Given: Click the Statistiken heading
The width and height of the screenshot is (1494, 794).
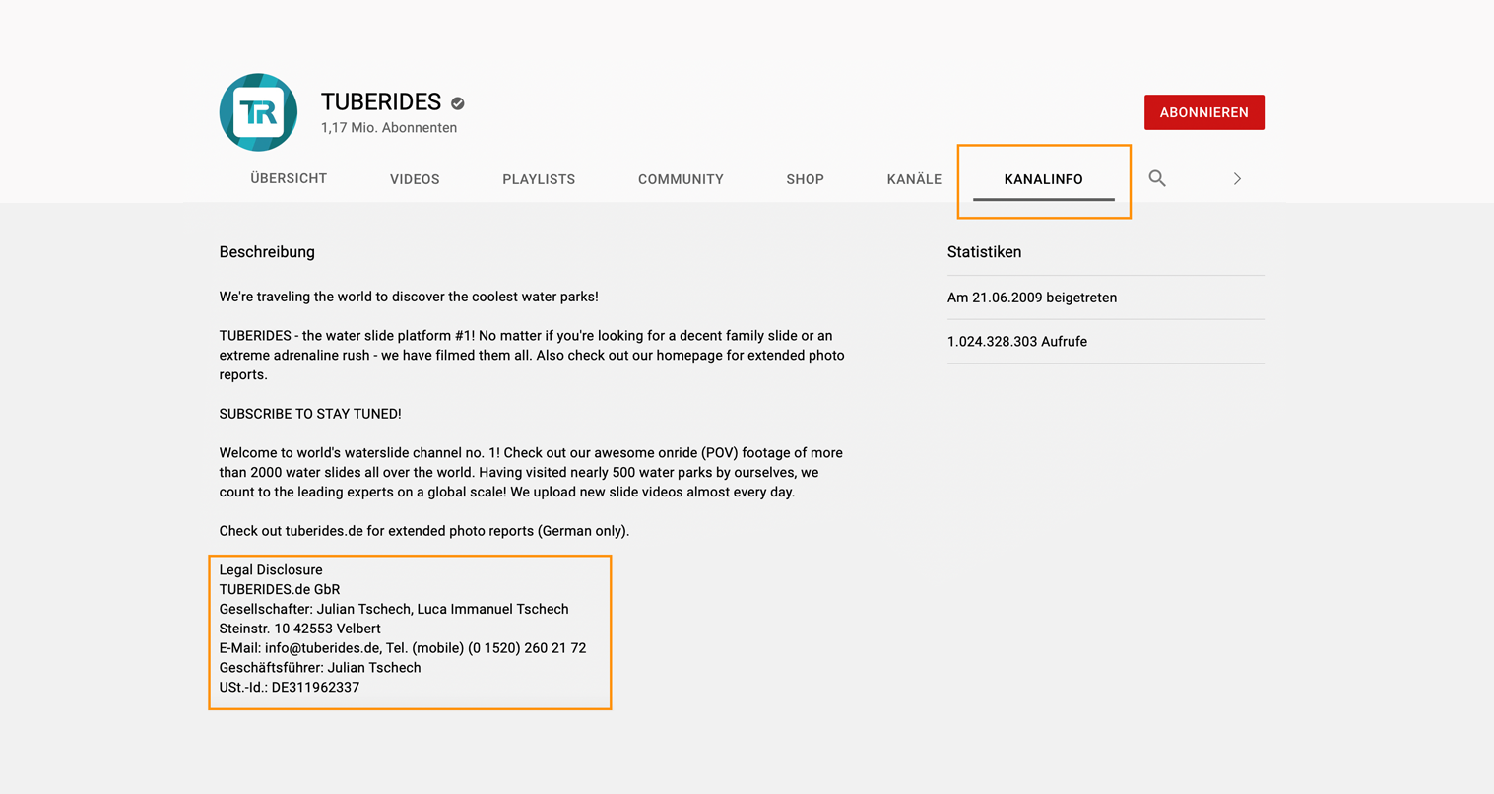Looking at the screenshot, I should pos(984,252).
